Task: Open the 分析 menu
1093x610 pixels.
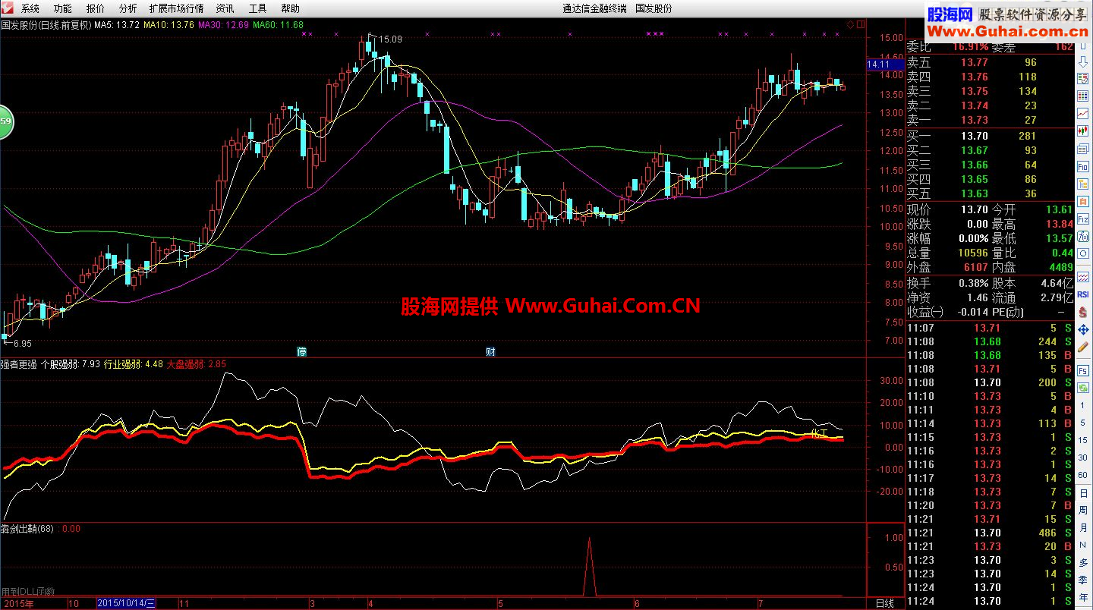Action: click(x=128, y=8)
